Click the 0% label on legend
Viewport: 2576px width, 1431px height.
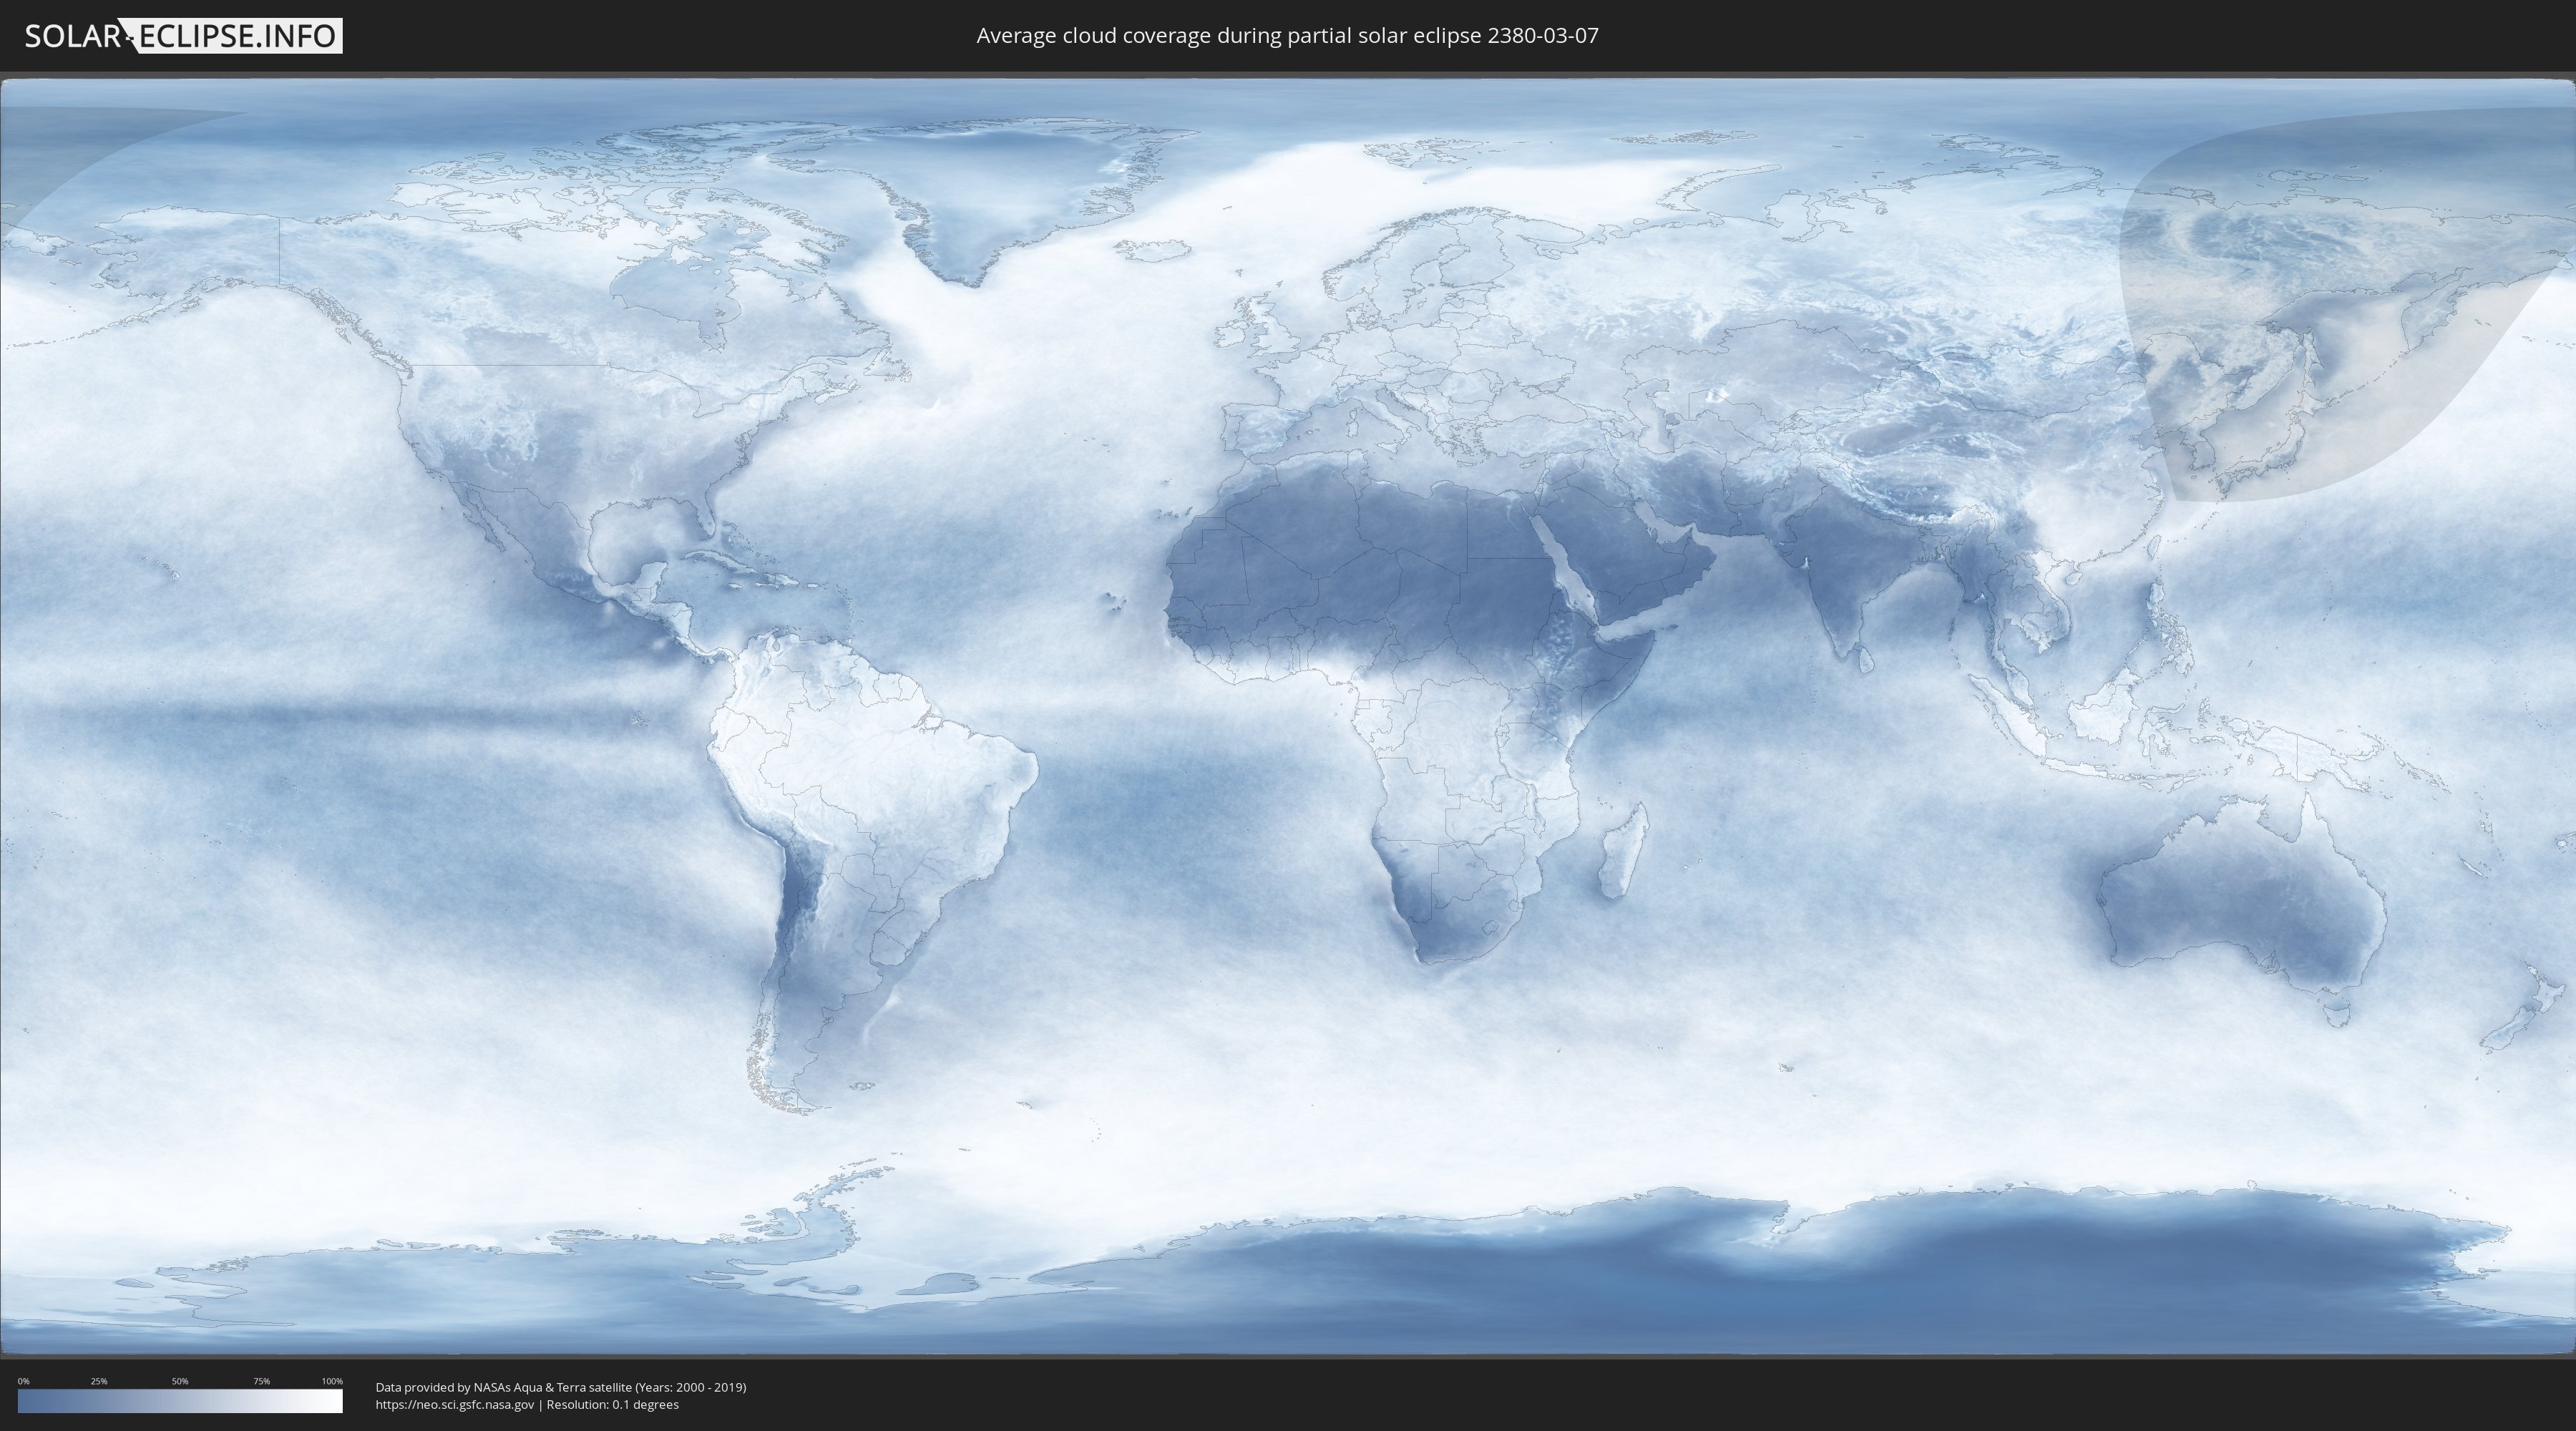tap(23, 1381)
